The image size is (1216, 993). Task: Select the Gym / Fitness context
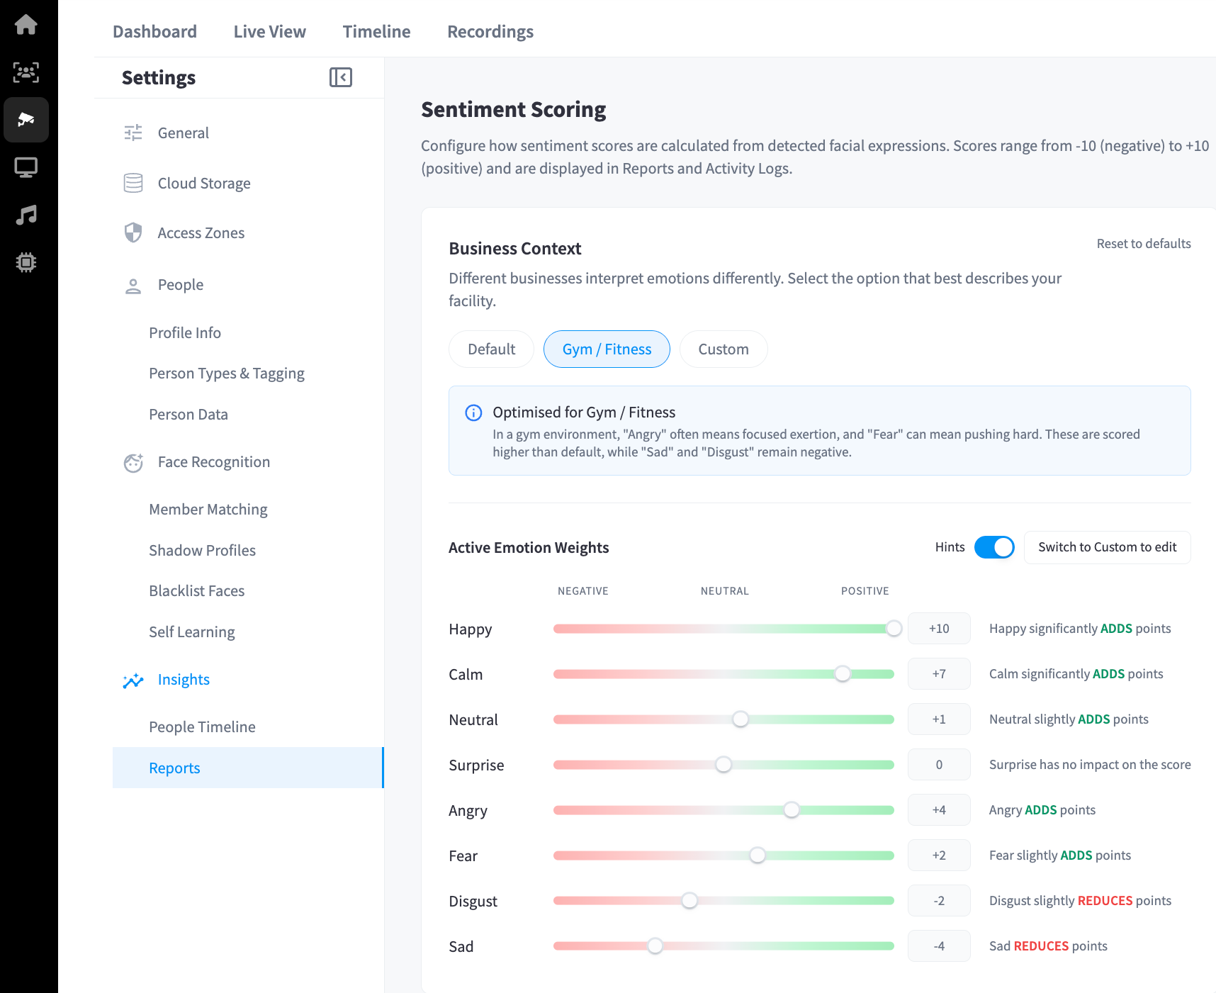tap(607, 349)
